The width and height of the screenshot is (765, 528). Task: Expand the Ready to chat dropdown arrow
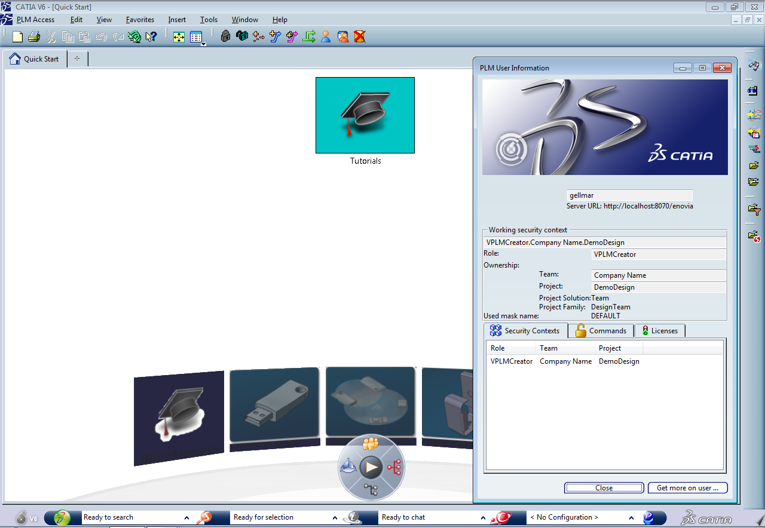pyautogui.click(x=484, y=518)
